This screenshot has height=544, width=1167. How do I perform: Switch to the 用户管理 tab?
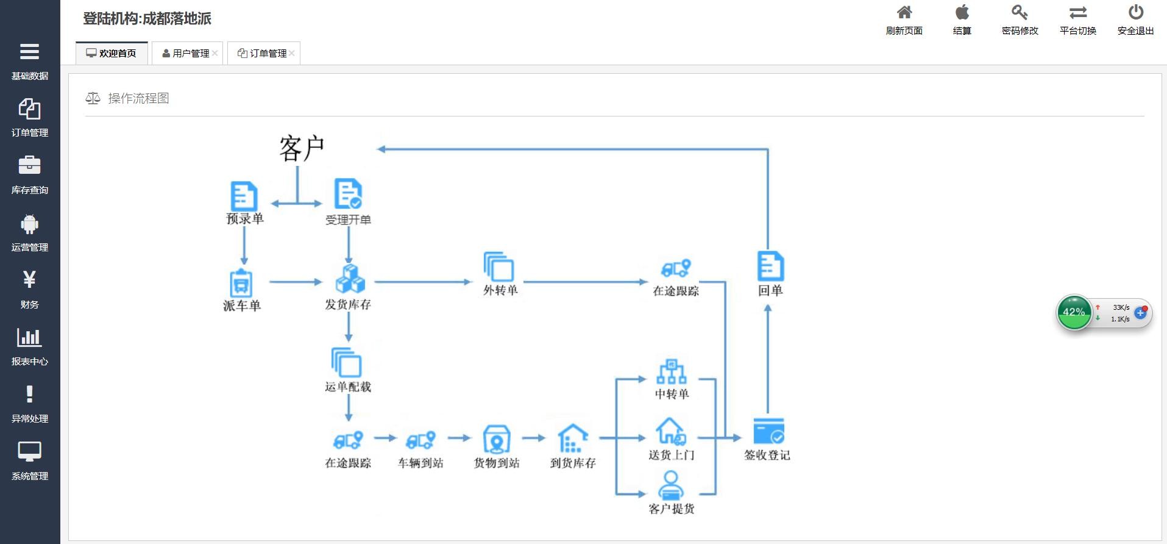coord(186,53)
